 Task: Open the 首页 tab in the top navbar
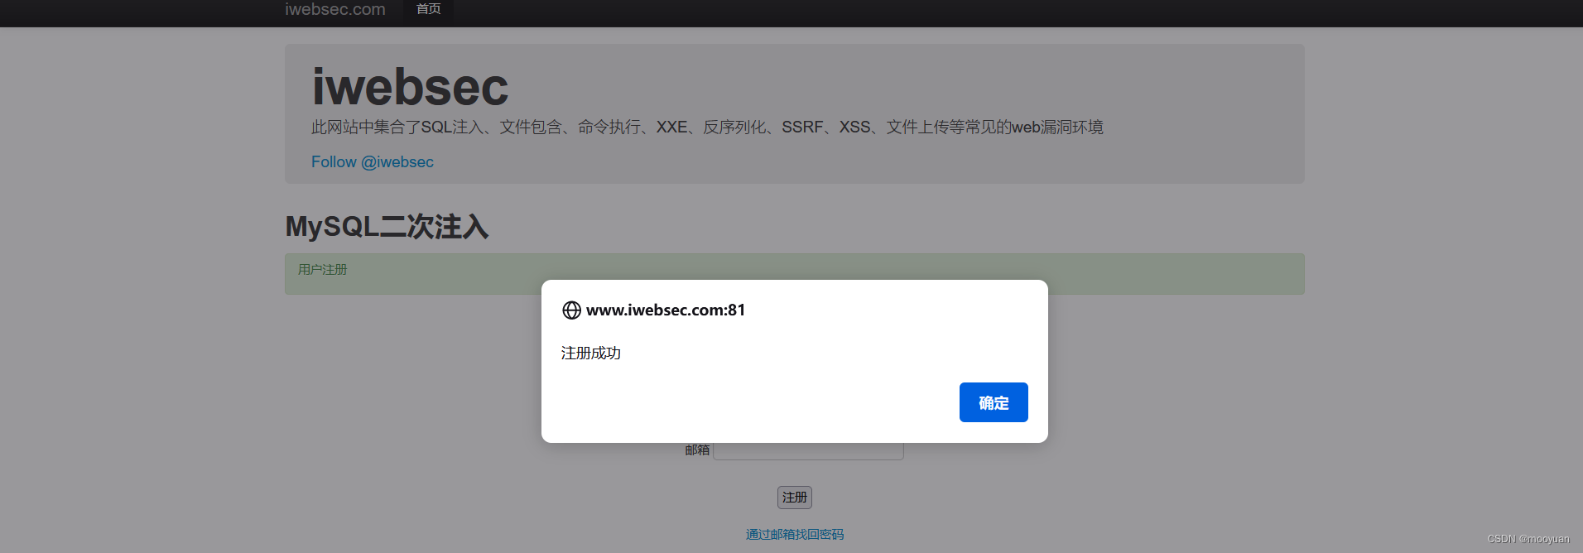coord(428,9)
